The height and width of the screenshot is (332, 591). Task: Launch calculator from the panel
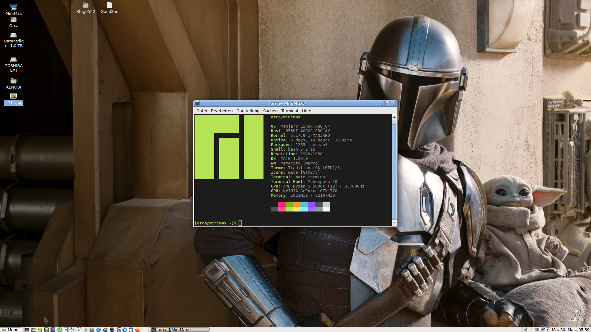pos(46,330)
